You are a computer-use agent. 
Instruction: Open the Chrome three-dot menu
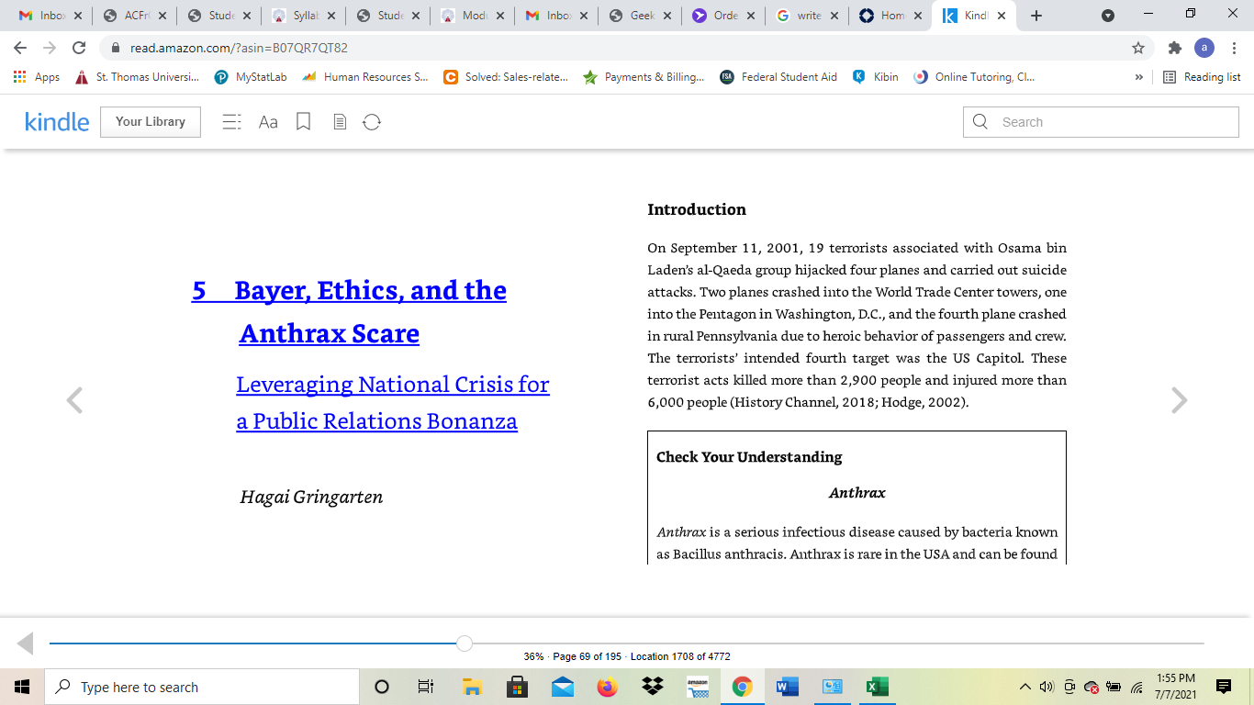coord(1234,48)
